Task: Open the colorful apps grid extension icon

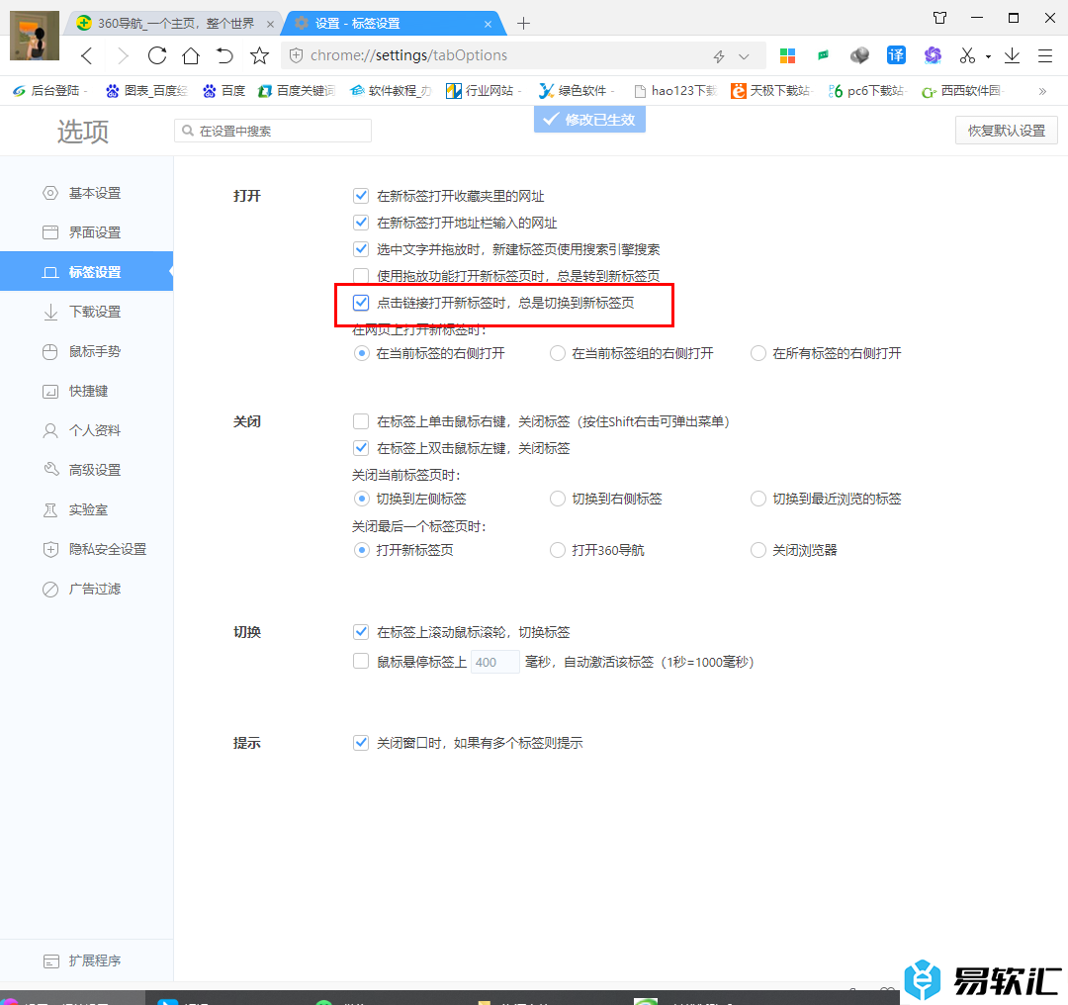Action: (x=787, y=55)
